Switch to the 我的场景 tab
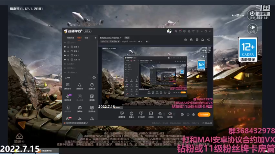The height and width of the screenshot is (154, 275). click(70, 38)
